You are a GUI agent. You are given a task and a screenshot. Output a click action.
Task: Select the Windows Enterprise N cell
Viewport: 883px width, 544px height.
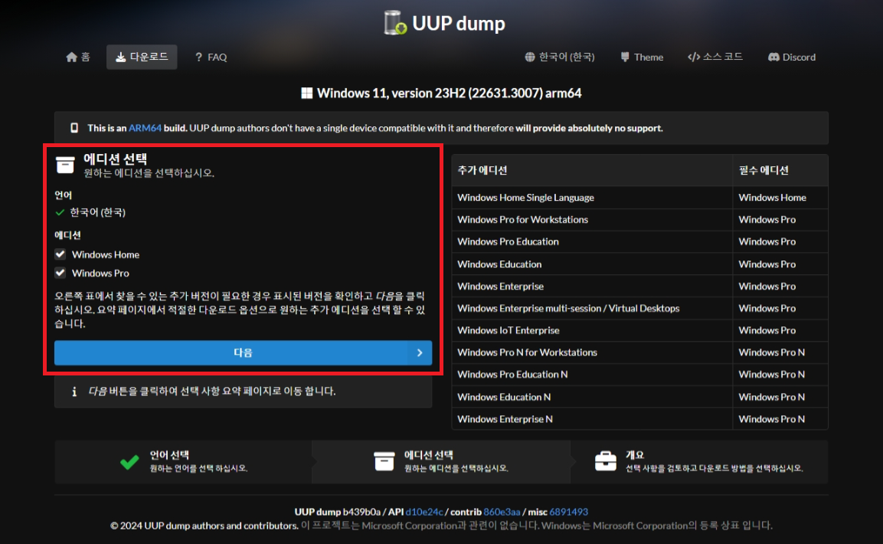(x=592, y=418)
